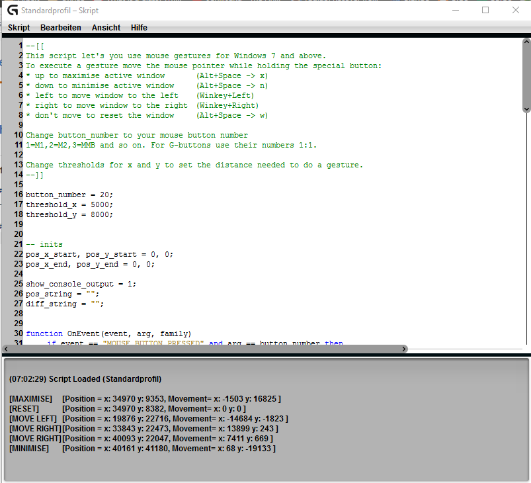Click the vertical scrollbar thumb in editor

526,75
